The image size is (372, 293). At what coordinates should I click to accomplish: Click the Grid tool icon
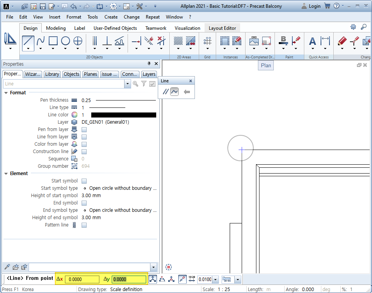(207, 41)
